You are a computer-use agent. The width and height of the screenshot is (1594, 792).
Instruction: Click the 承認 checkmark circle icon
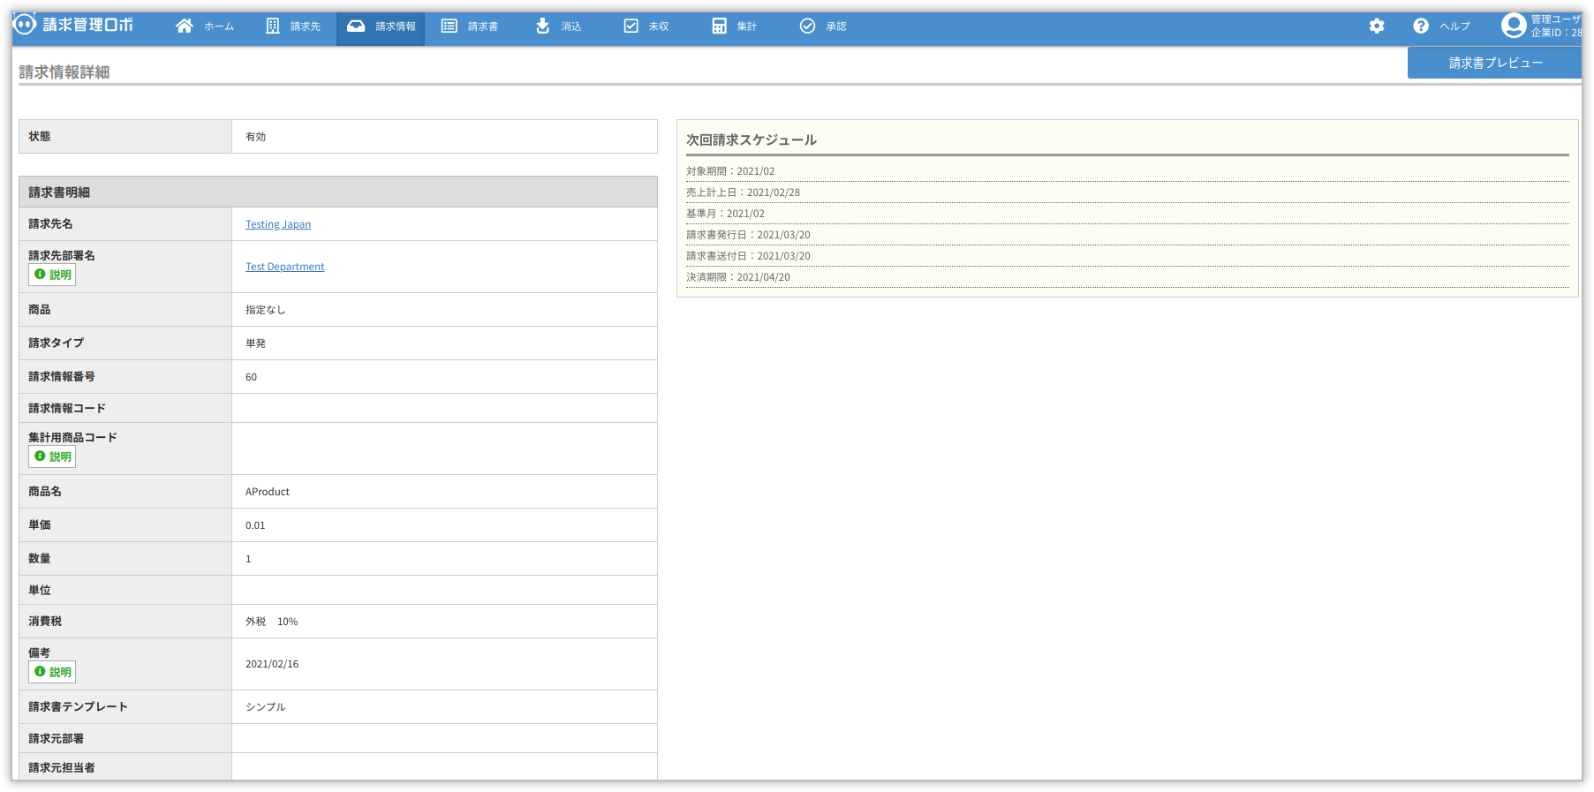click(808, 26)
